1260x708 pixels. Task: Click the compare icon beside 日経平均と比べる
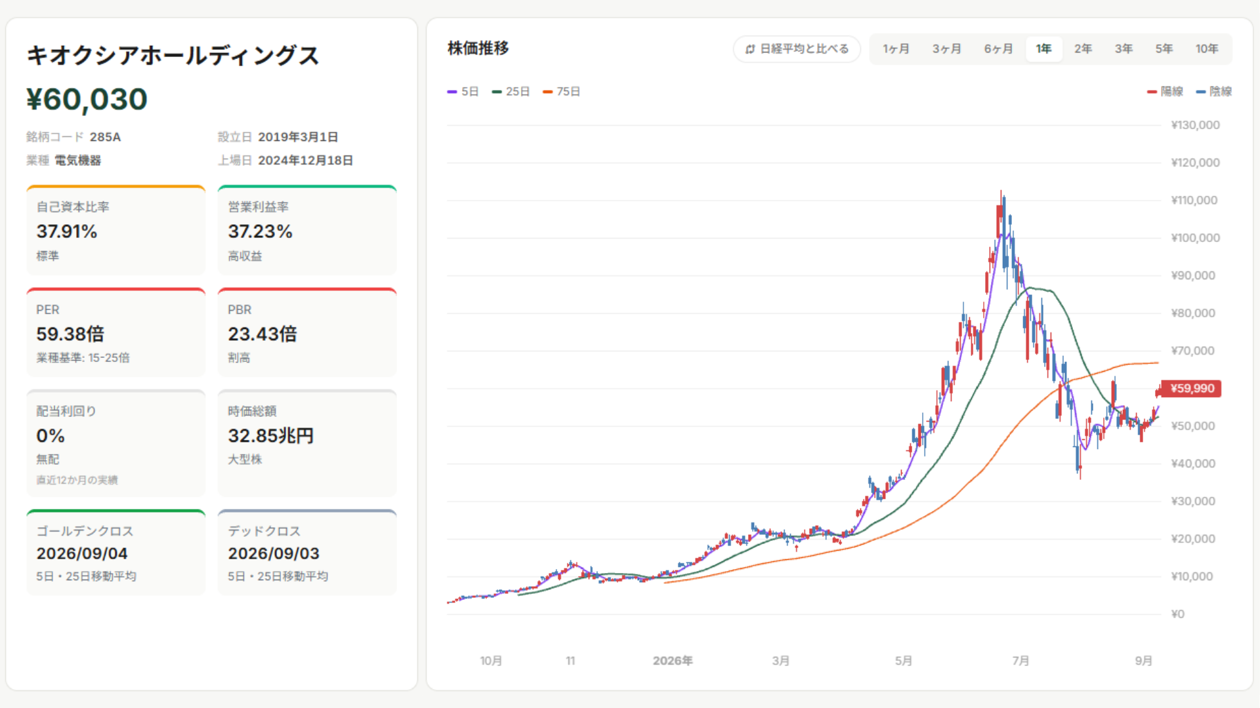tap(750, 49)
